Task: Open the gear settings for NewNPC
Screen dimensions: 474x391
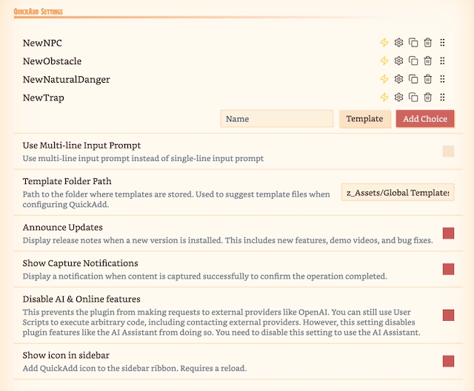Action: (x=398, y=43)
